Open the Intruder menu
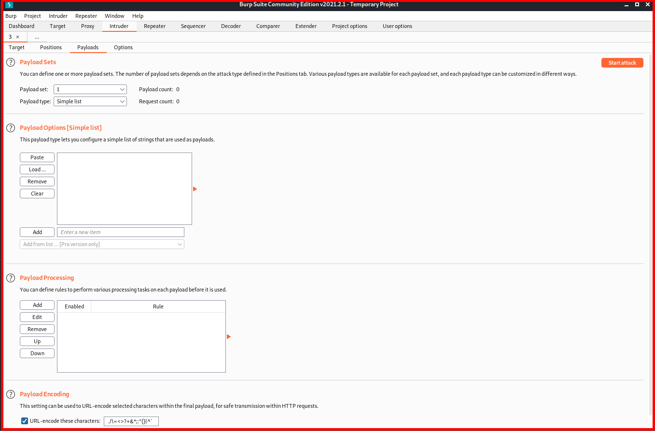The height and width of the screenshot is (431, 655). tap(58, 16)
